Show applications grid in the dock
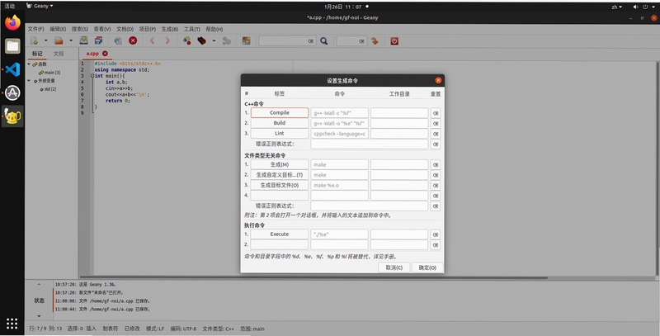 12,324
